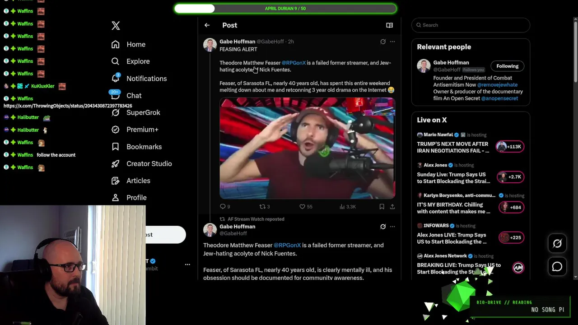Open the Home menu item
Image resolution: width=578 pixels, height=325 pixels.
tap(136, 44)
